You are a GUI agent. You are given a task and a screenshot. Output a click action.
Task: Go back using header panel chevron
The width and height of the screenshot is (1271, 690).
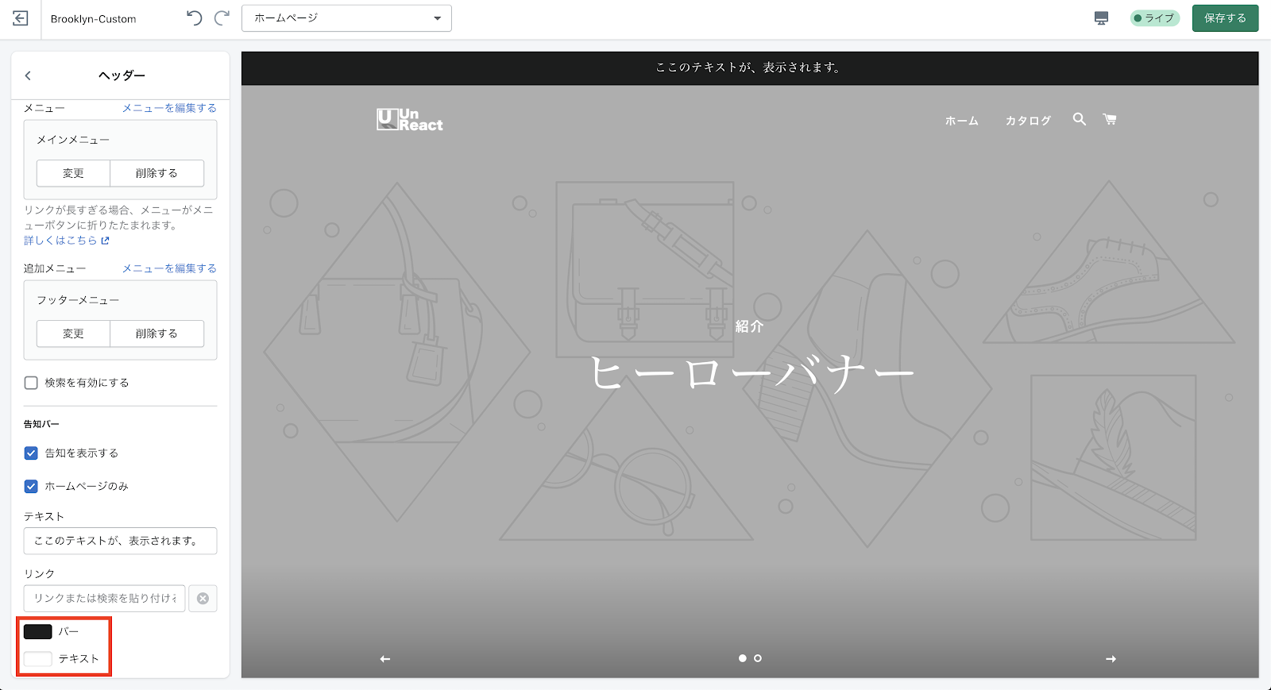[29, 75]
